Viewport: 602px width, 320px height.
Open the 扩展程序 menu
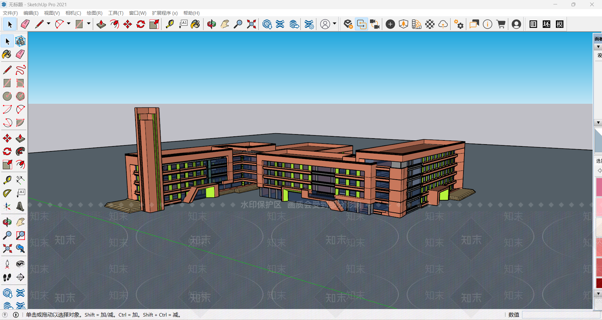[x=164, y=13]
